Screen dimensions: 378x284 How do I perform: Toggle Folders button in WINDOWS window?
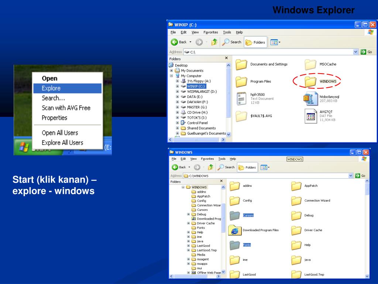tap(247, 168)
